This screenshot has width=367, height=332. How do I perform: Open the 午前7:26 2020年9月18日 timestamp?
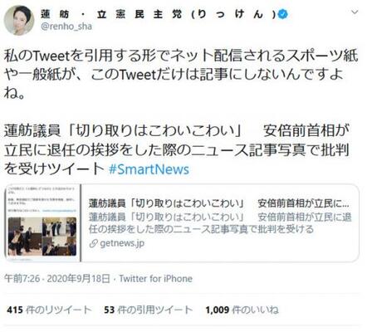tap(57, 279)
